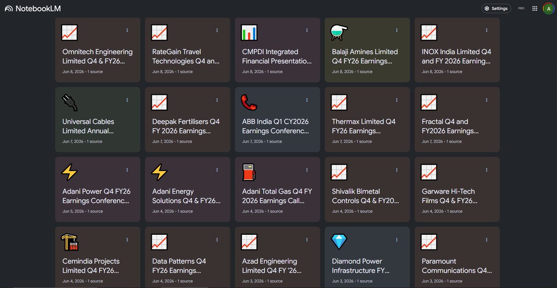557x288 pixels.
Task: Open more options for Adani Total Gas
Action: pyautogui.click(x=307, y=170)
